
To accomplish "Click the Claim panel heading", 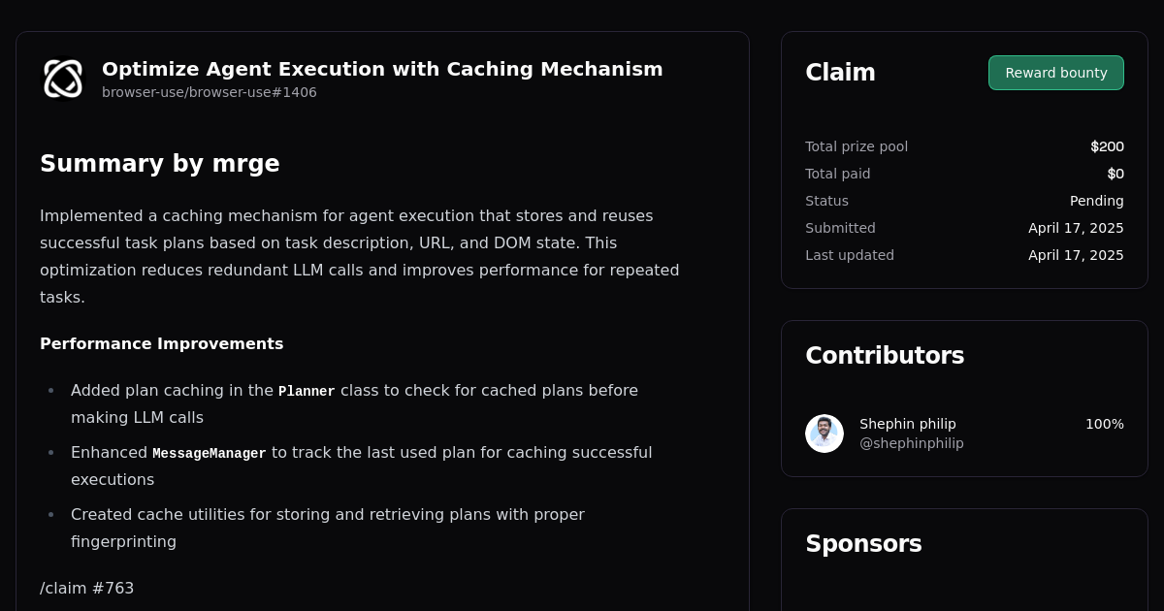I will point(840,72).
